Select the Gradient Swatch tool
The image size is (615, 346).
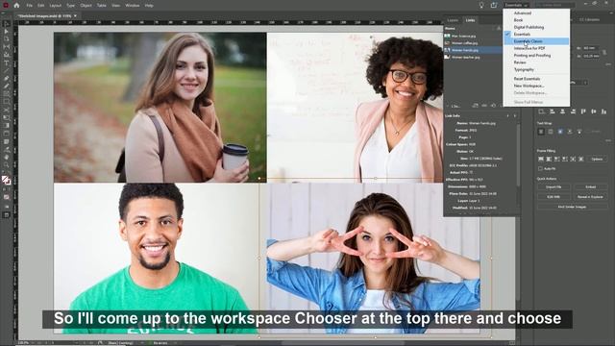7,126
